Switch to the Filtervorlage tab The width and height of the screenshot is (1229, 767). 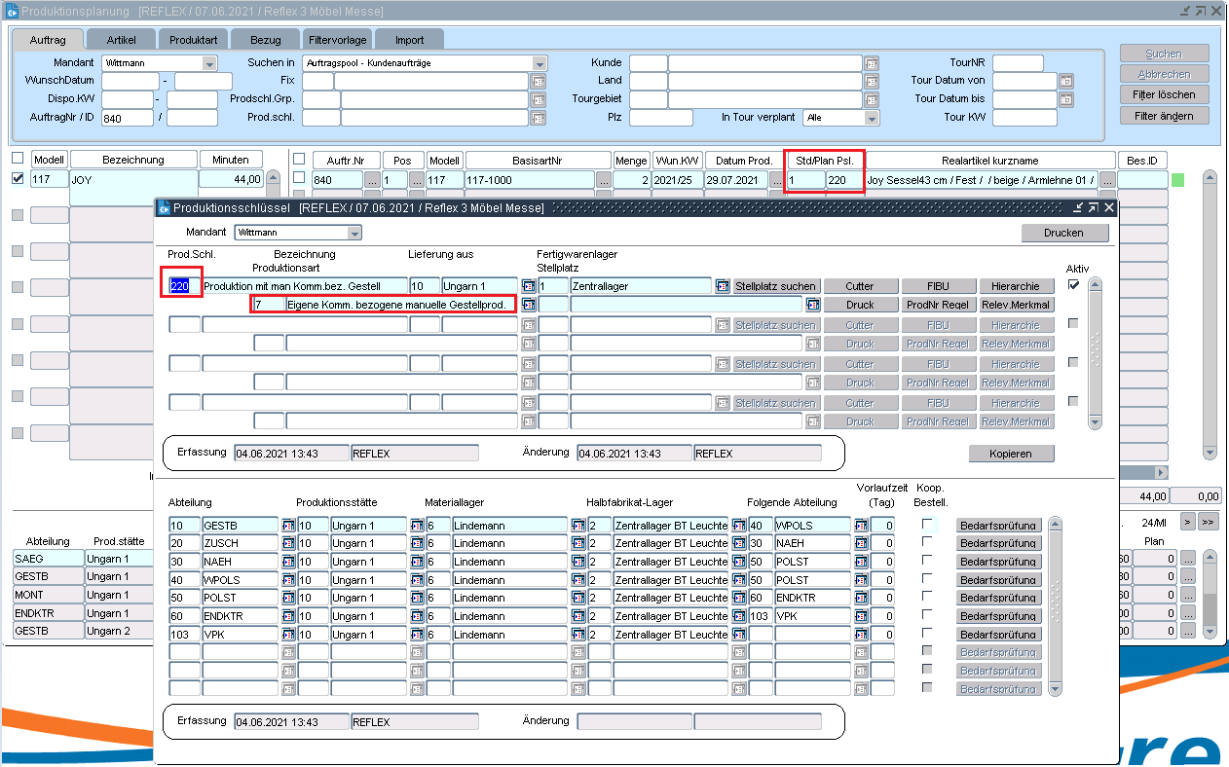pyautogui.click(x=337, y=40)
